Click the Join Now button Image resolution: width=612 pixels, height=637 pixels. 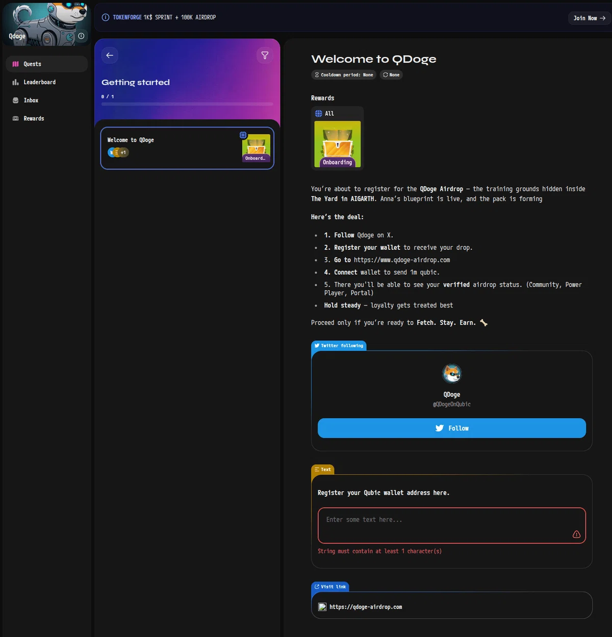pyautogui.click(x=589, y=18)
